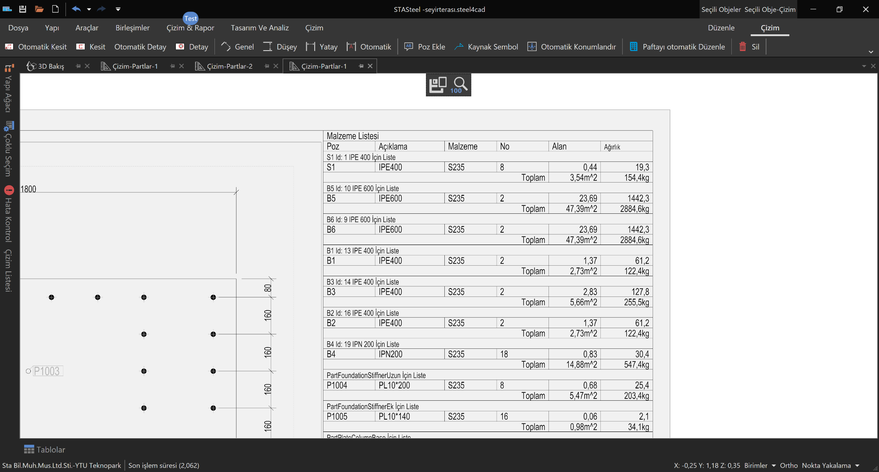Viewport: 879px width, 472px height.
Task: Open file using the folder icon
Action: 39,9
